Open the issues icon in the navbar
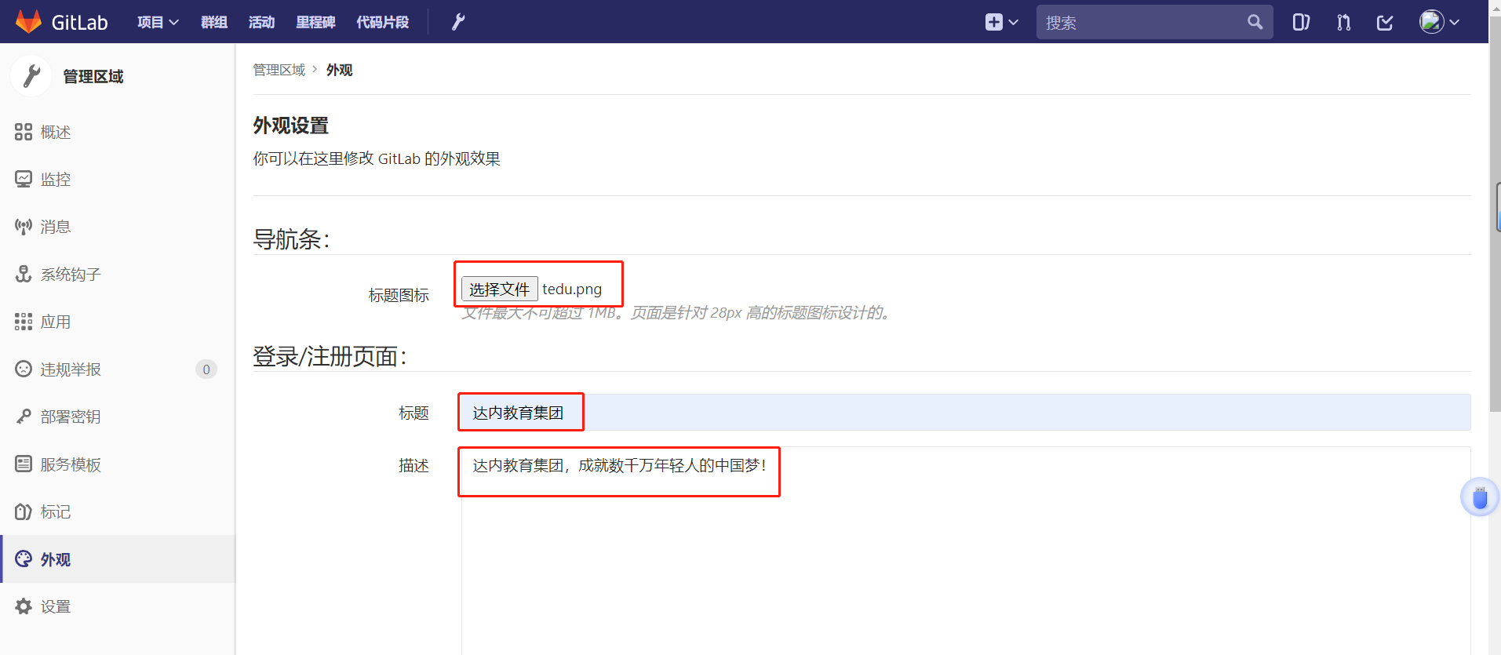 pos(1301,22)
